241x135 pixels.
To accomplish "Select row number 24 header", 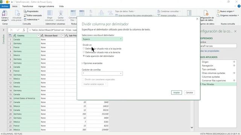I will (10, 130).
